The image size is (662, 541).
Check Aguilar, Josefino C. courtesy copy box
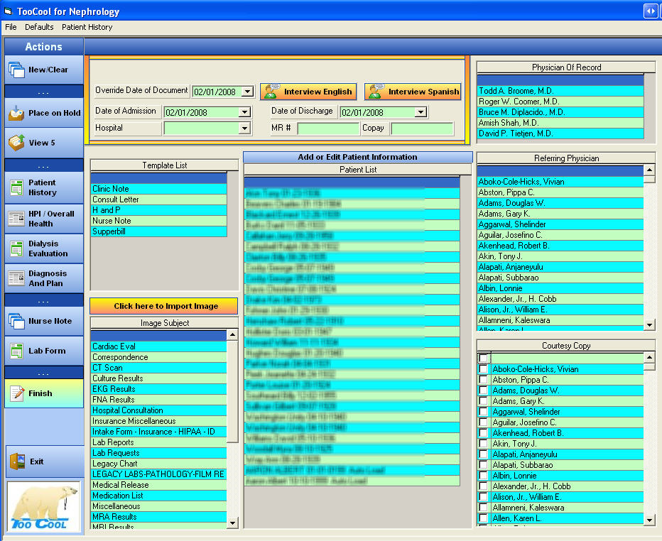pyautogui.click(x=484, y=422)
